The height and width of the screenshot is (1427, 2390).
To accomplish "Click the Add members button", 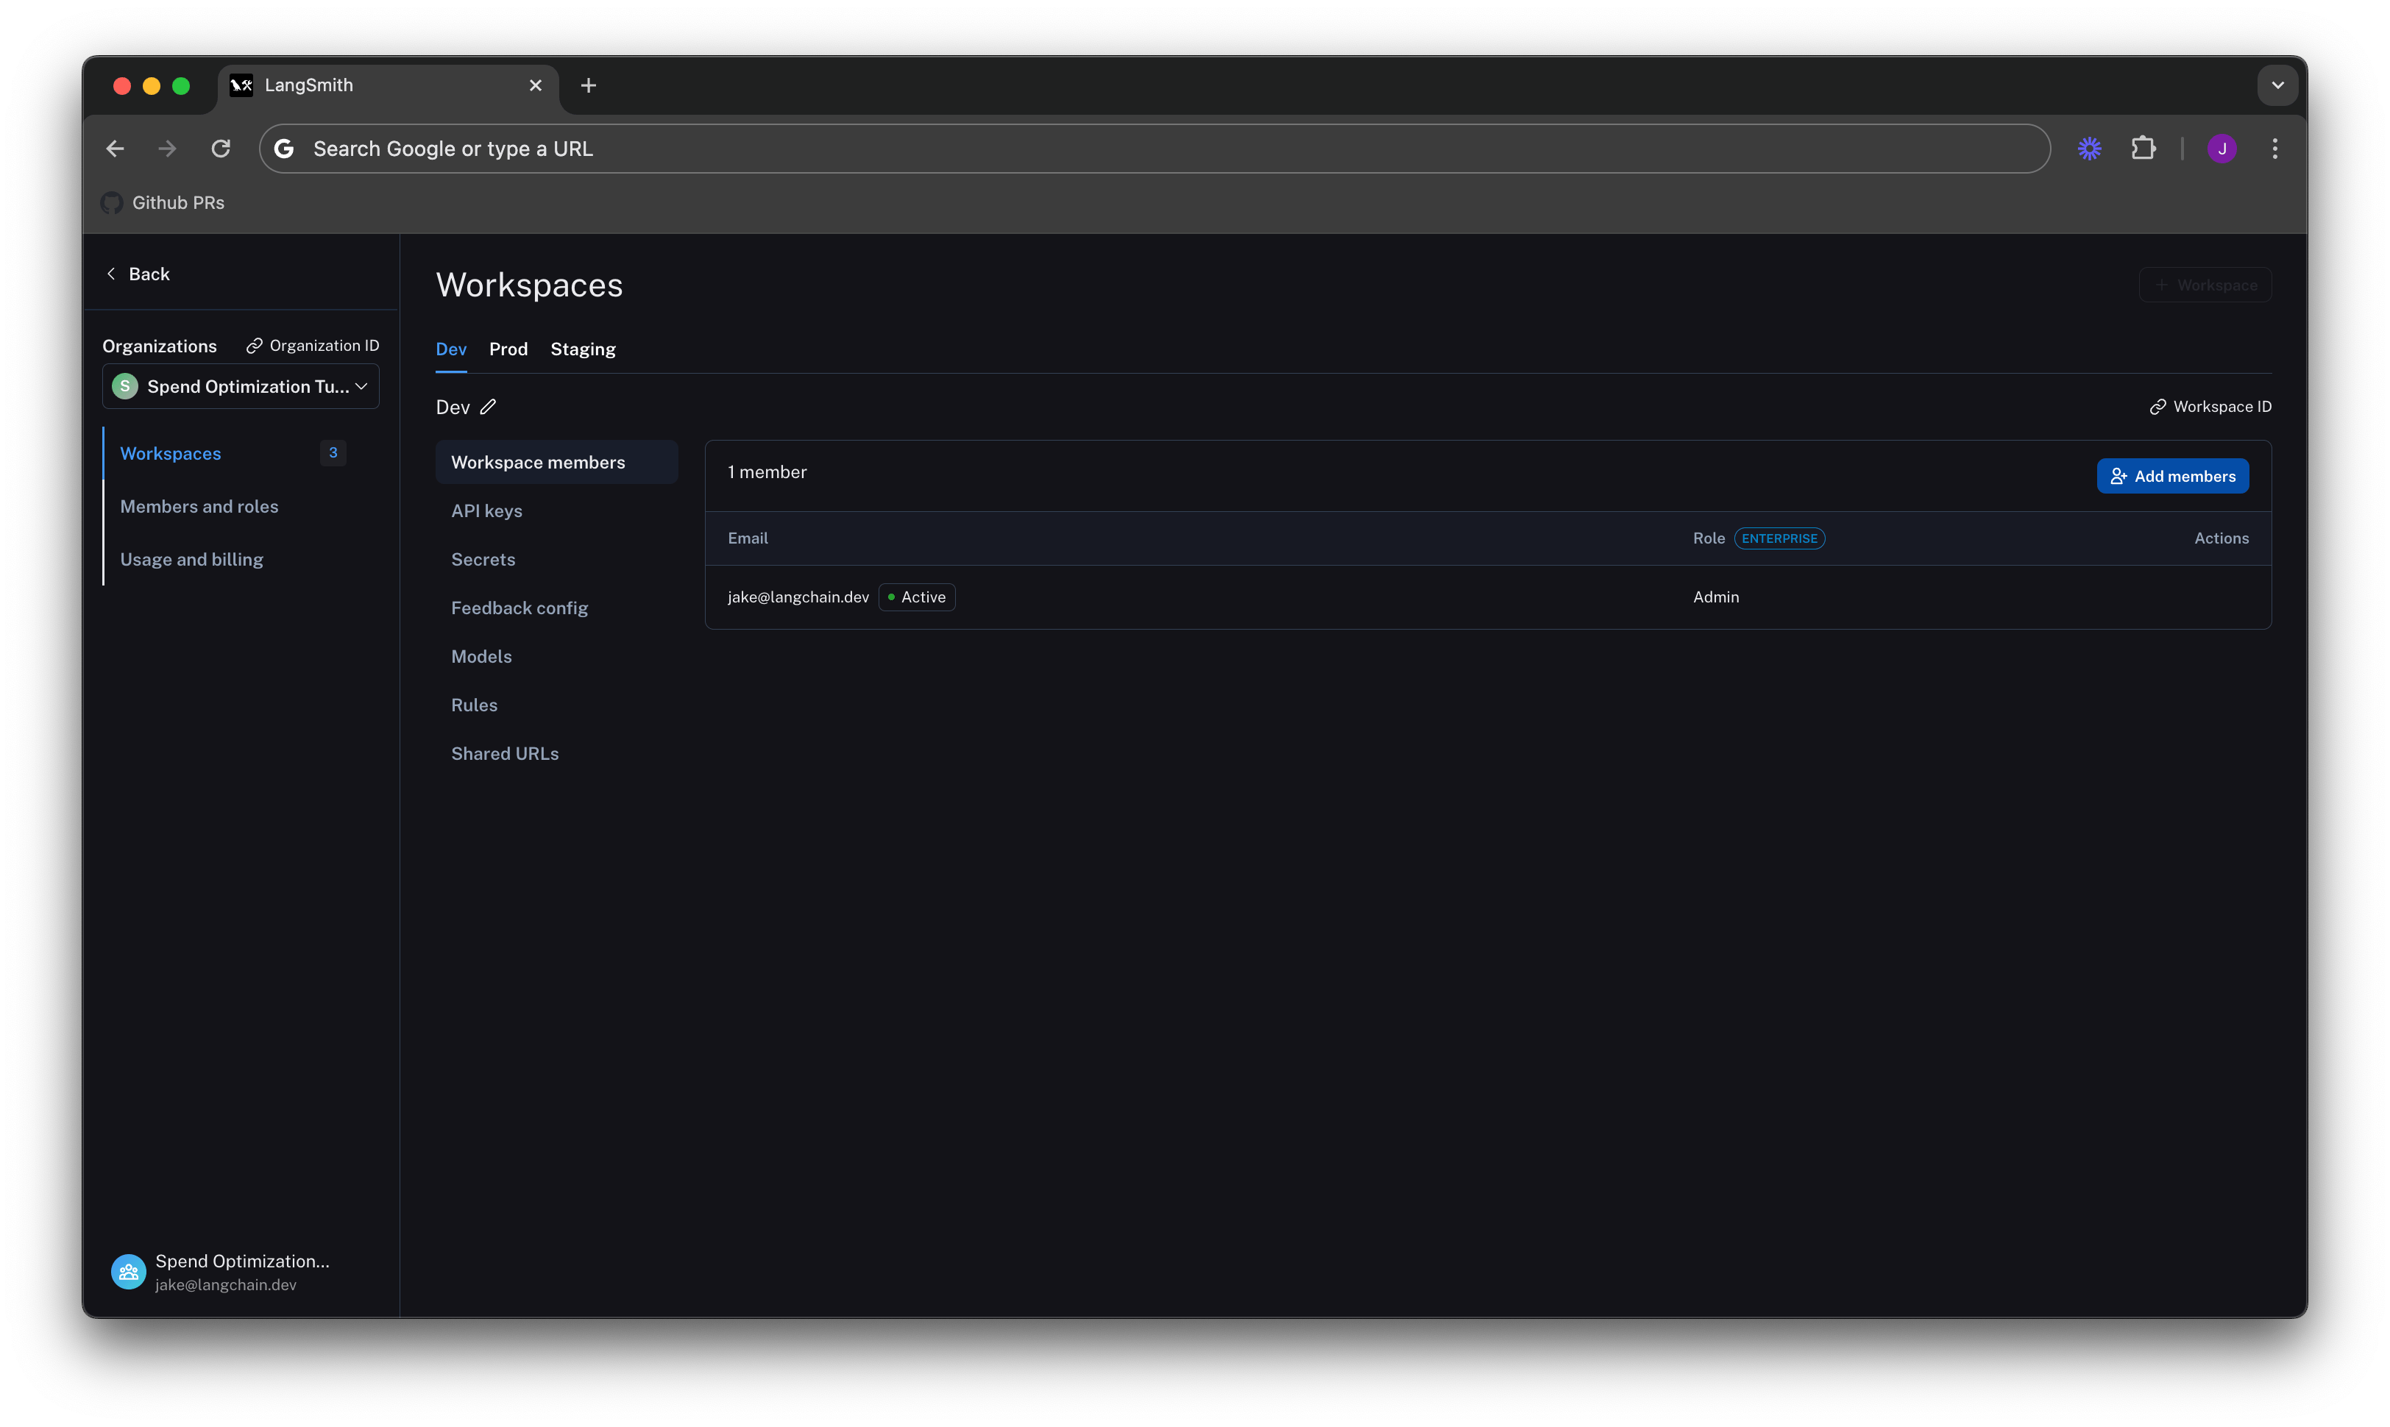I will pyautogui.click(x=2173, y=476).
